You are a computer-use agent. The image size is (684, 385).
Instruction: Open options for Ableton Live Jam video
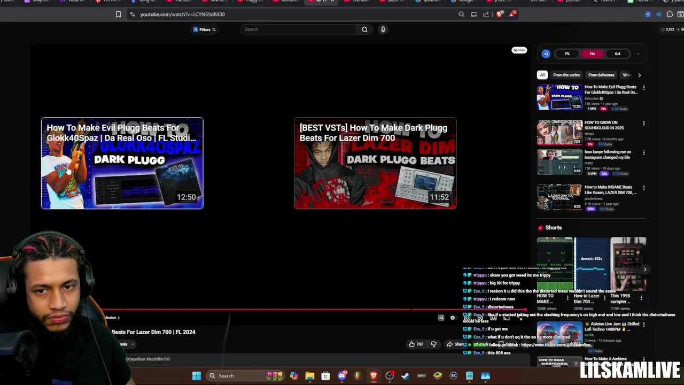(x=643, y=325)
